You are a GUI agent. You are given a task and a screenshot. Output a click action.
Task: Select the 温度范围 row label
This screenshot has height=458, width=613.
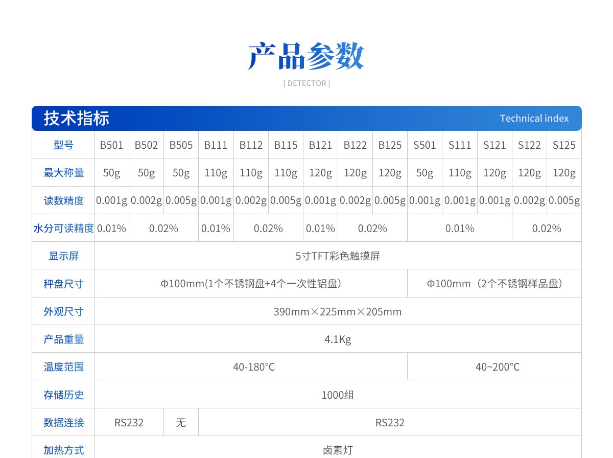[63, 367]
